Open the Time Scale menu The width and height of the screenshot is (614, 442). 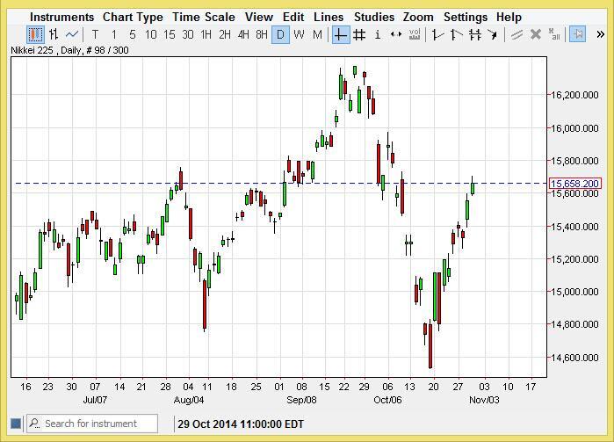[x=204, y=17]
